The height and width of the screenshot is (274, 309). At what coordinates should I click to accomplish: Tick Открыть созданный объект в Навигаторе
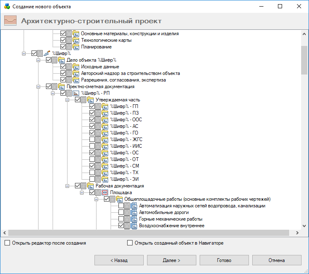130,243
